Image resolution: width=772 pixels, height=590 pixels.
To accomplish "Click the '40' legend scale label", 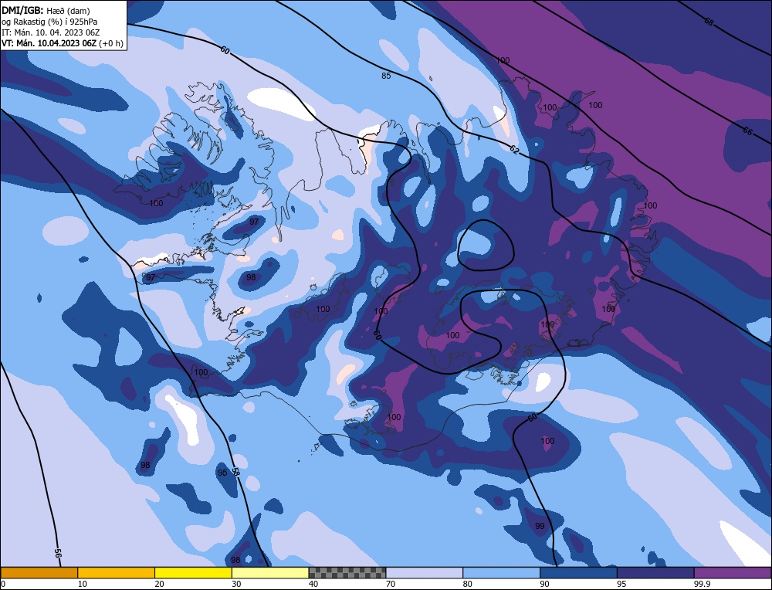I will [x=313, y=584].
